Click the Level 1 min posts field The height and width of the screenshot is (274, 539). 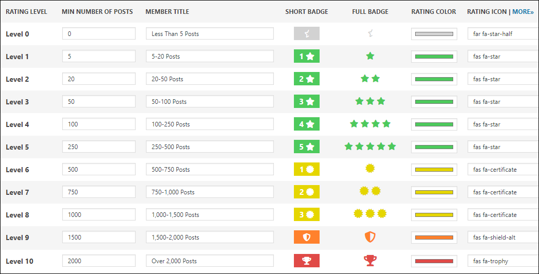[x=99, y=57]
